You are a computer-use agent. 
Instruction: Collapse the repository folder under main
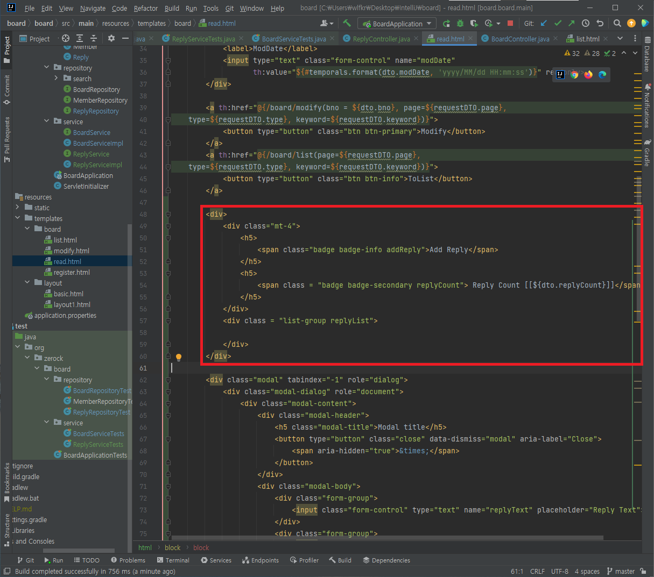tap(47, 67)
